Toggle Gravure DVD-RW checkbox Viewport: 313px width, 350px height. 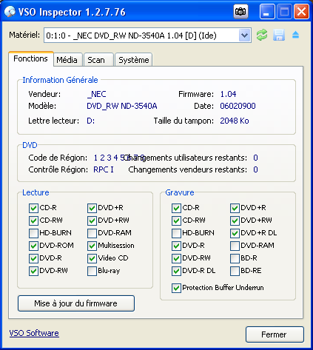pos(176,258)
